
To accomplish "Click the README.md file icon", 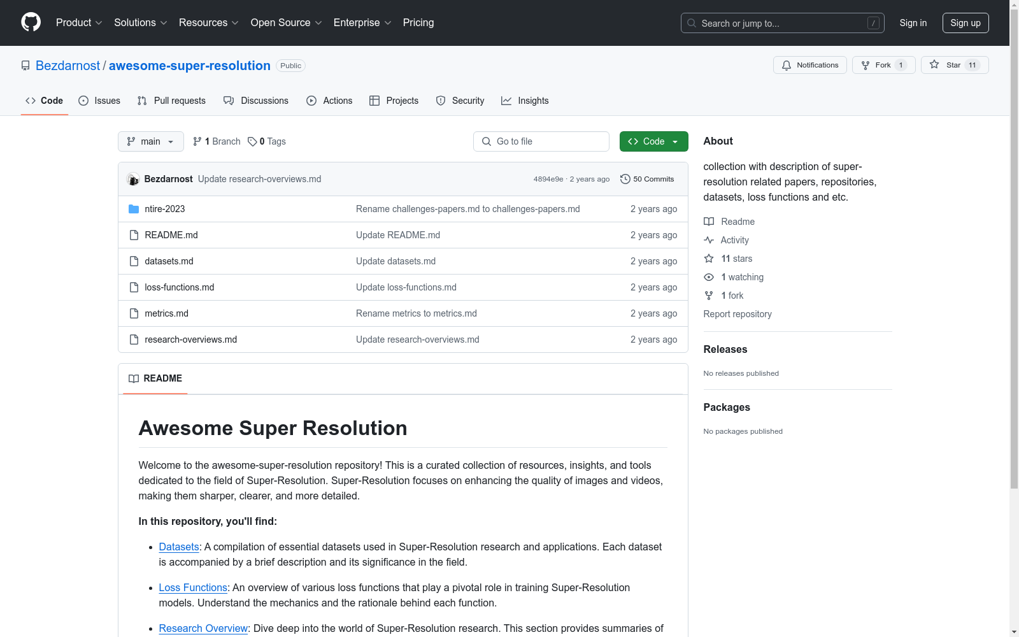I will [x=134, y=235].
